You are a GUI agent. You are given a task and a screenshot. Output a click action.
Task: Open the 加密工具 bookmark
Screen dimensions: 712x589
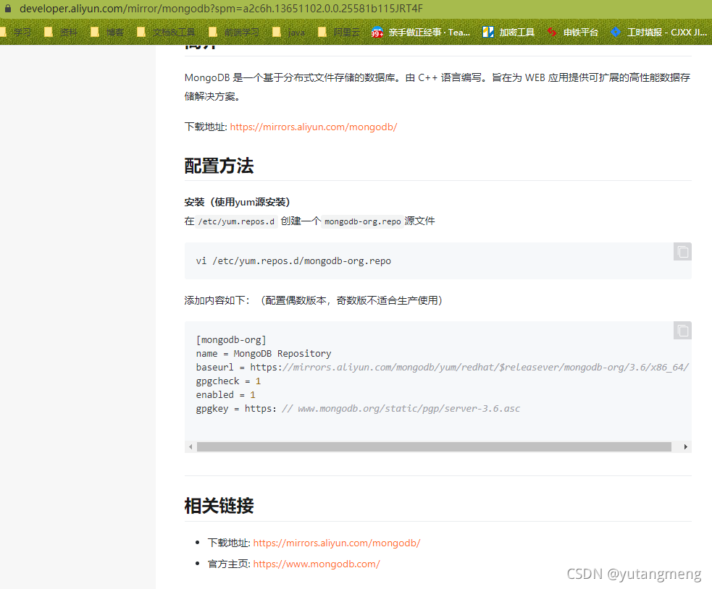tap(508, 33)
